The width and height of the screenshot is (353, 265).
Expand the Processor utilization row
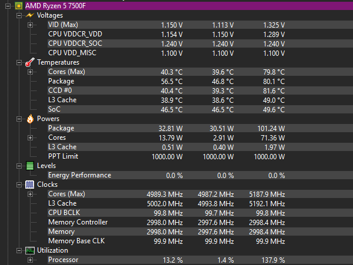click(30, 260)
